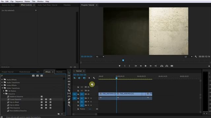The image size is (211, 118).
Task: Expand the Video Effects folder
Action: coord(2,85)
